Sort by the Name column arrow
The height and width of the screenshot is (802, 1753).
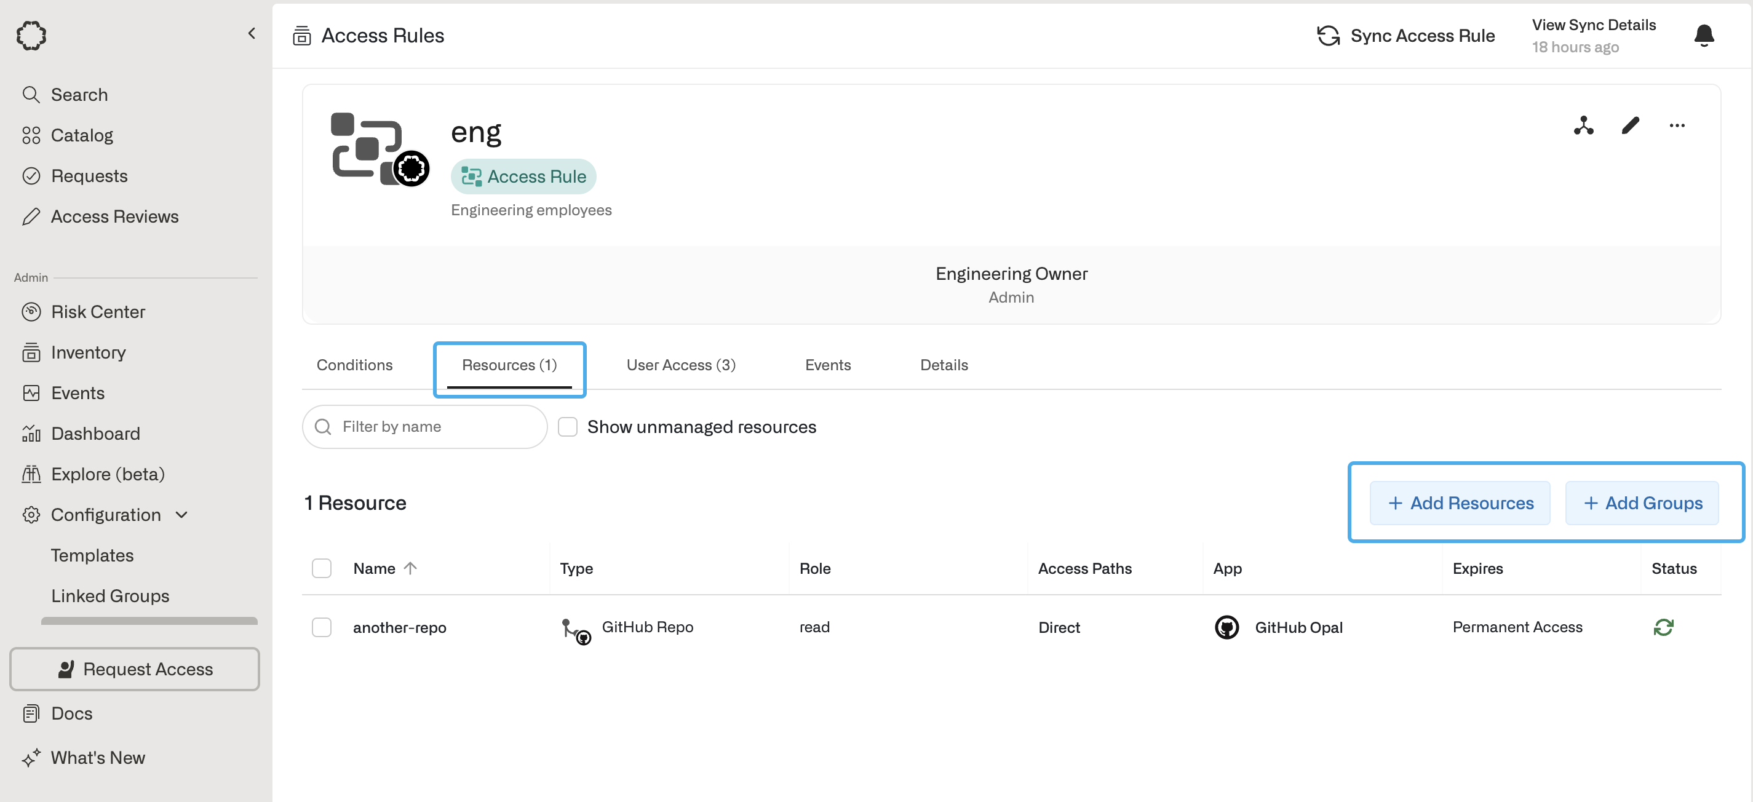pyautogui.click(x=410, y=568)
